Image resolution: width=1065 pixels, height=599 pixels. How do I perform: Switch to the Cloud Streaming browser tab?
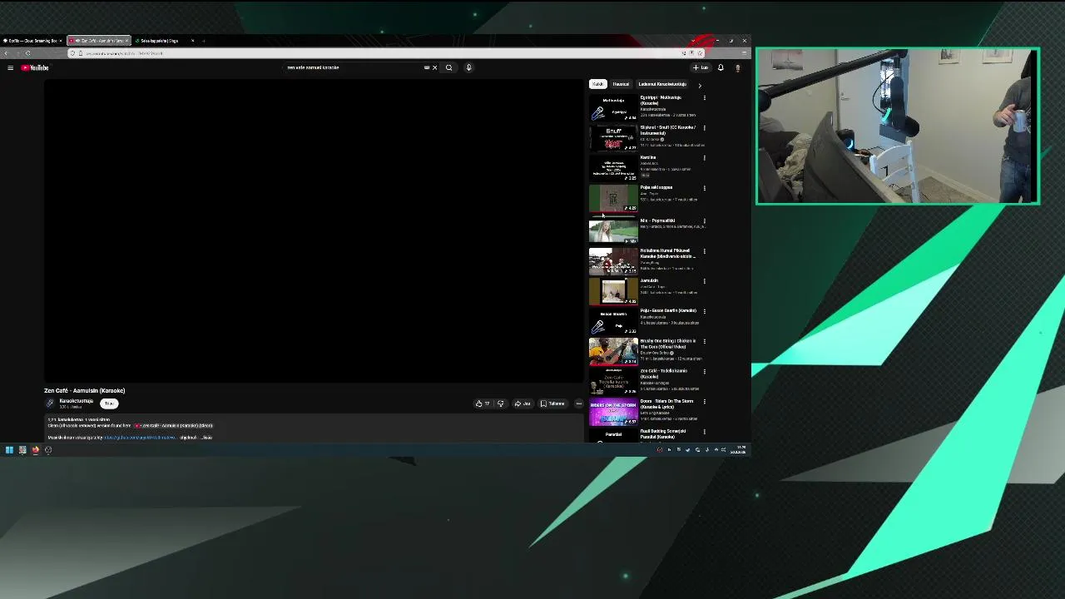pyautogui.click(x=33, y=40)
